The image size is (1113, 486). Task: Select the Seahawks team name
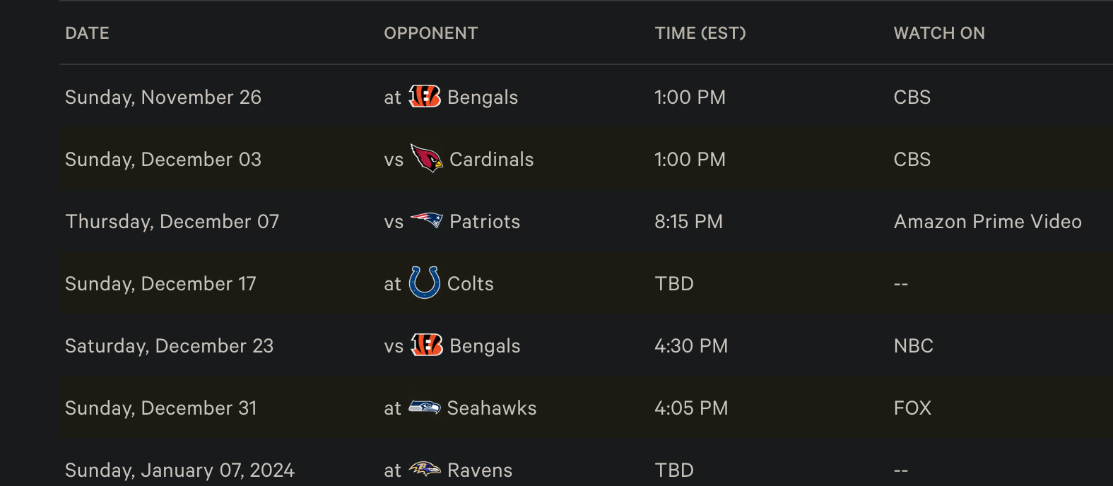[492, 408]
